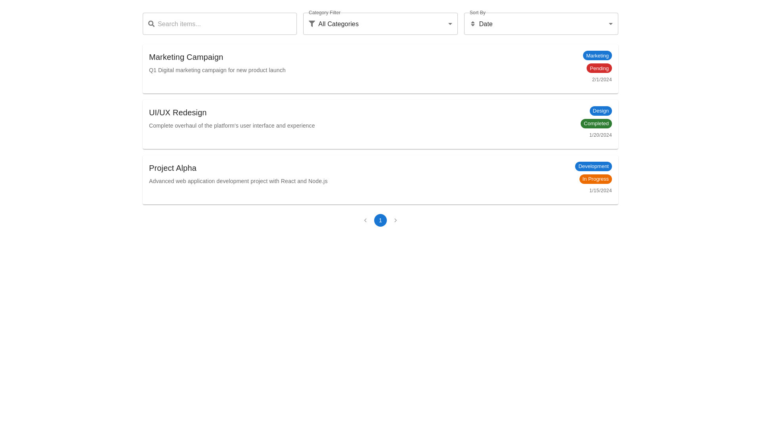Image resolution: width=761 pixels, height=428 pixels.
Task: Click the next page chevron
Action: pos(395,220)
